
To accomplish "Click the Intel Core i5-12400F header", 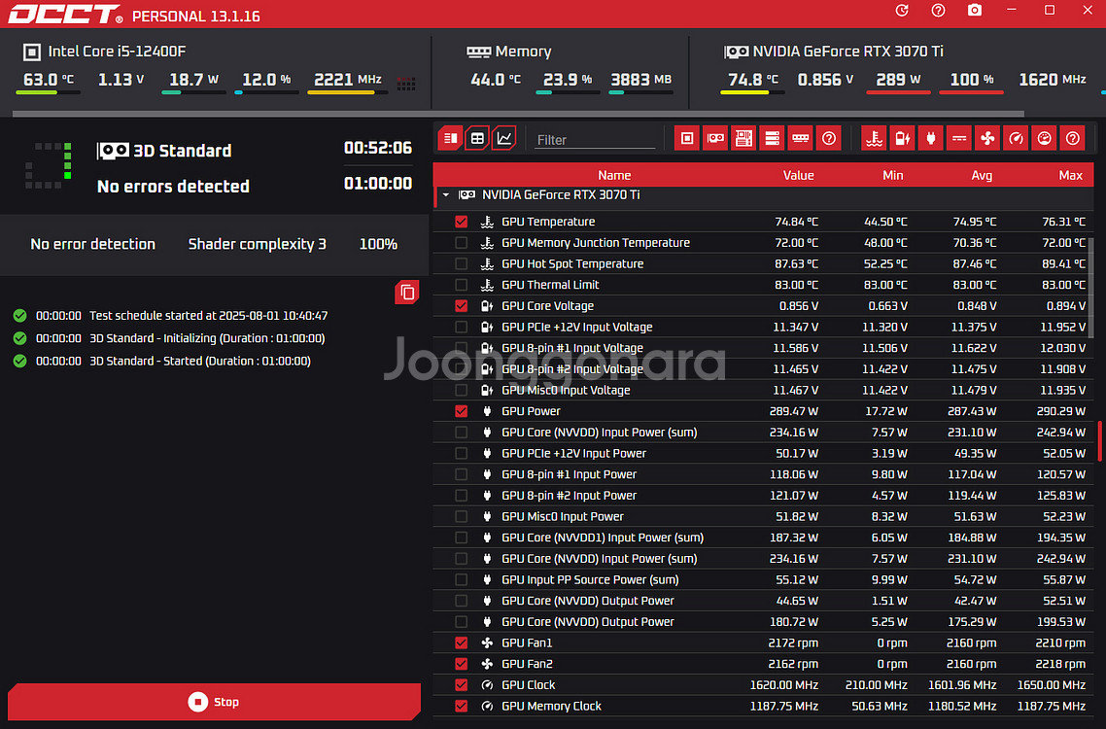I will tap(104, 52).
